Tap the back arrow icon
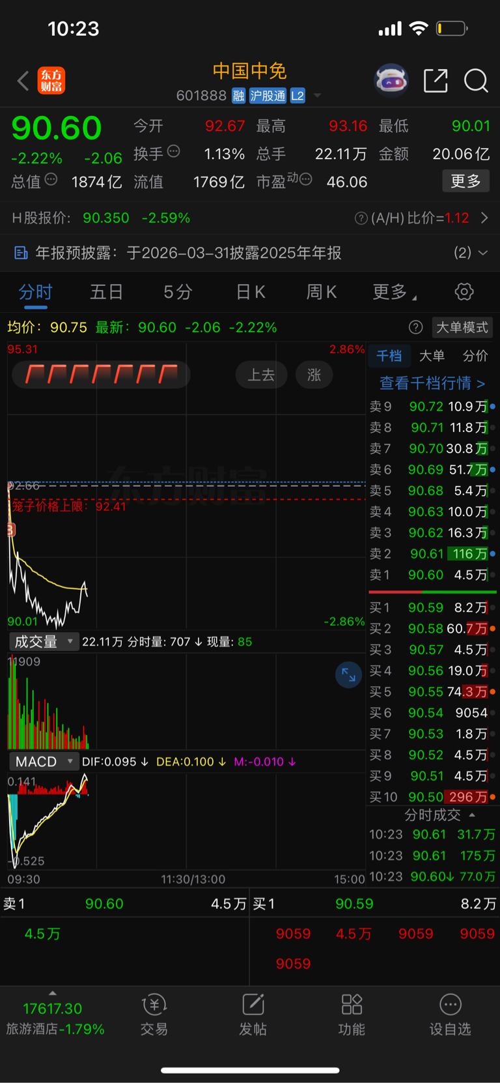The width and height of the screenshot is (500, 1083). [x=23, y=81]
